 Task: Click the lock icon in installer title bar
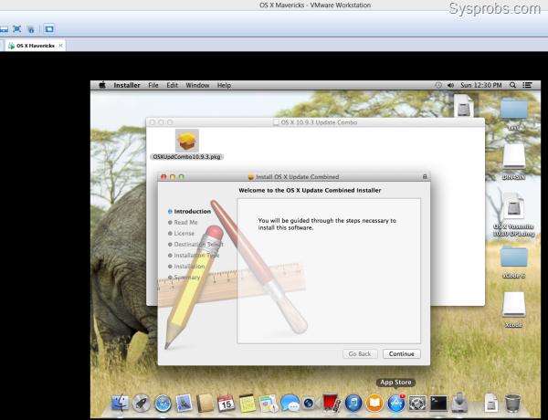pos(425,177)
